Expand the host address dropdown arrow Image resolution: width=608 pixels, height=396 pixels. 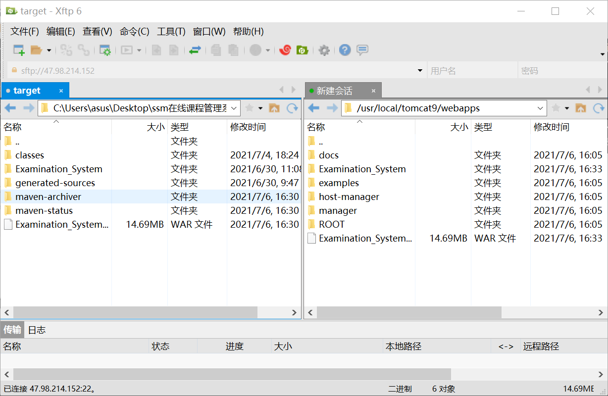click(x=420, y=71)
